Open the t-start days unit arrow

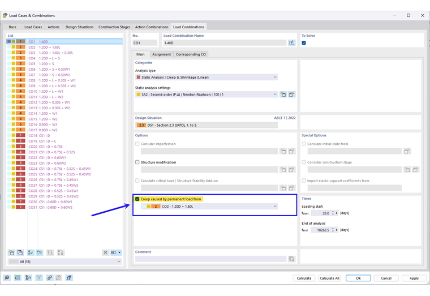click(x=337, y=213)
